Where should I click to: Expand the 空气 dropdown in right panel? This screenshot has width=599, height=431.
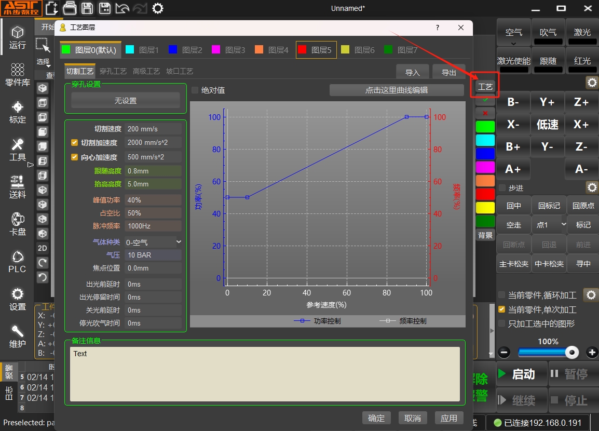coord(513,44)
